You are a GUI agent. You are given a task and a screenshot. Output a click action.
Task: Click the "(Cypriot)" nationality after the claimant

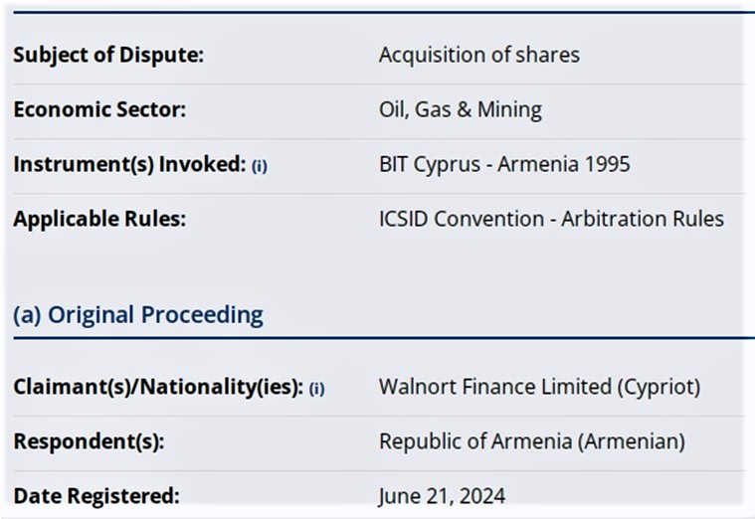tap(666, 387)
